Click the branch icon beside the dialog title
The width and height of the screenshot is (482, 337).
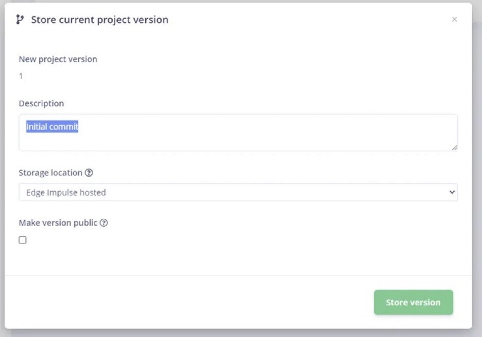pyautogui.click(x=20, y=20)
